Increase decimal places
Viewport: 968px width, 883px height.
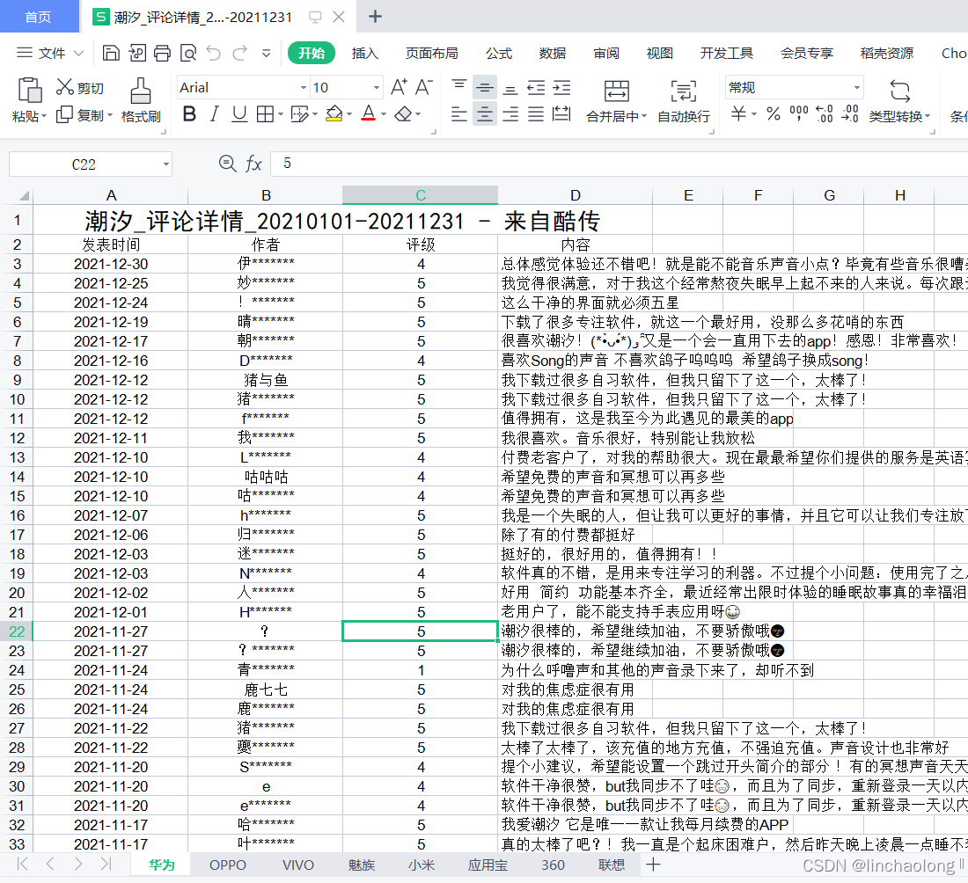[x=825, y=113]
